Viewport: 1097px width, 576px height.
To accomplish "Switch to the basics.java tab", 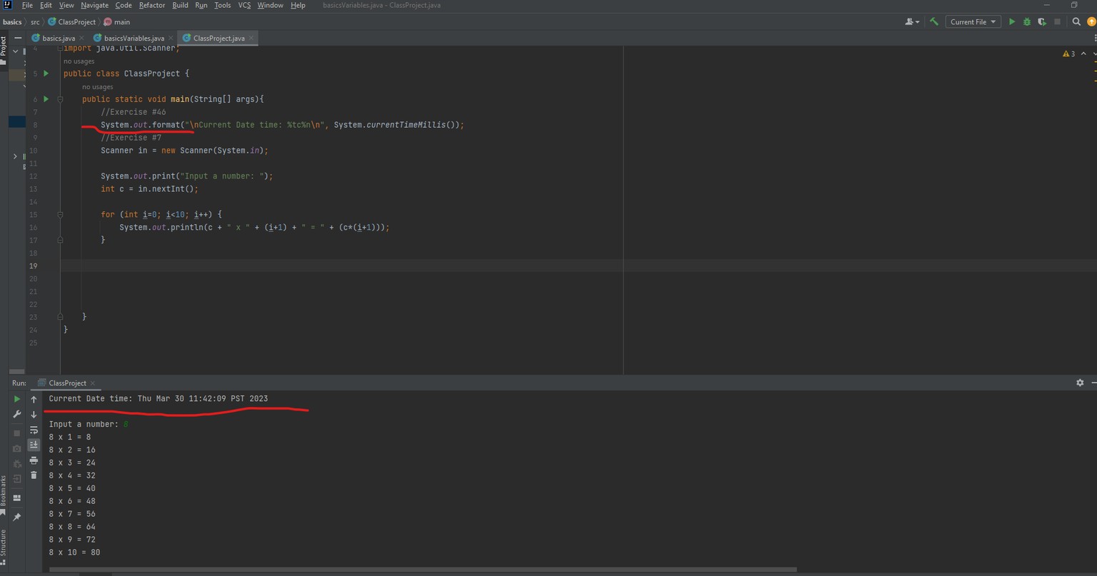I will pyautogui.click(x=59, y=38).
